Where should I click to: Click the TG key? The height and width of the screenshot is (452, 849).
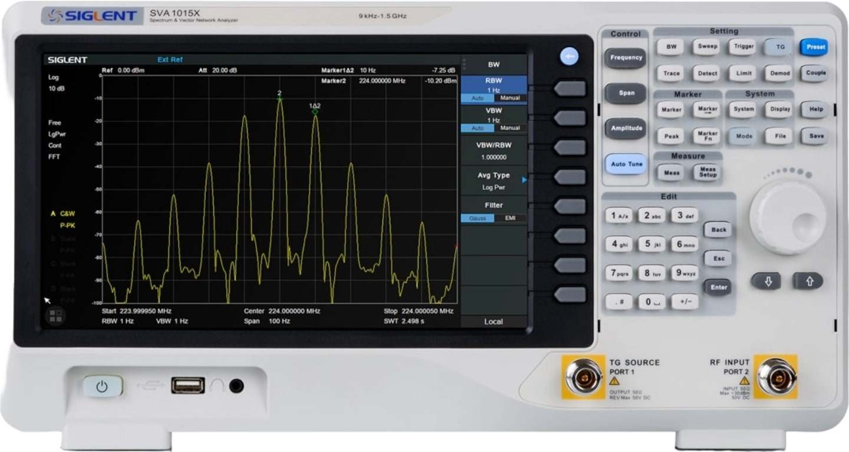coord(779,46)
